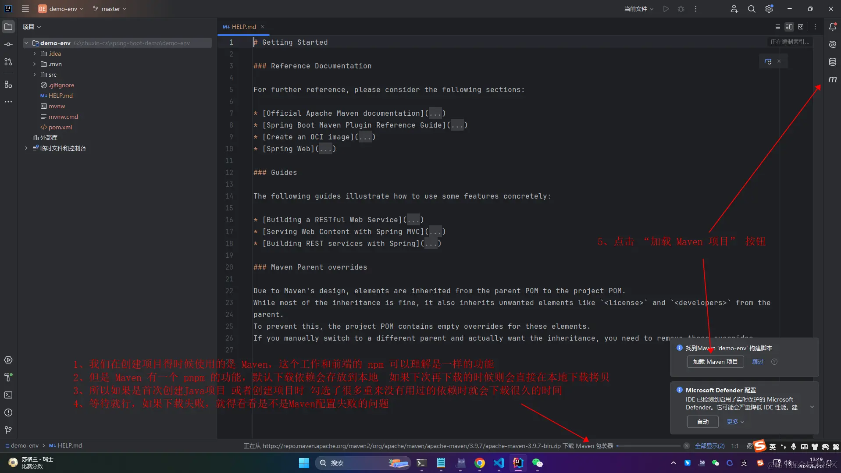Open Search Everywhere magnifier
Screen dimensions: 841x473
(x=752, y=9)
